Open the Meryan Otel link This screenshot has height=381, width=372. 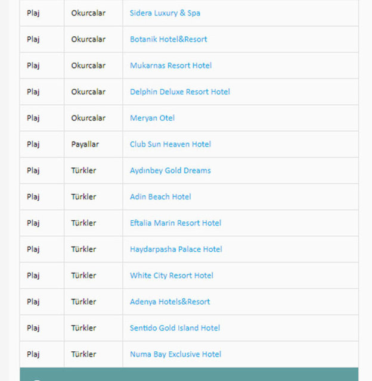(x=152, y=118)
